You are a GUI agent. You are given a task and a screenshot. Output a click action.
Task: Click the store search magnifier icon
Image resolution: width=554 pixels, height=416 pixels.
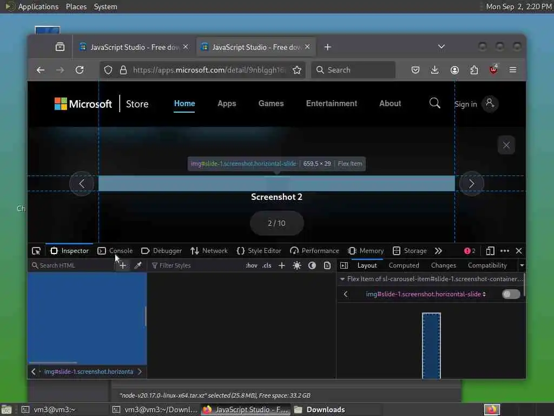click(434, 103)
